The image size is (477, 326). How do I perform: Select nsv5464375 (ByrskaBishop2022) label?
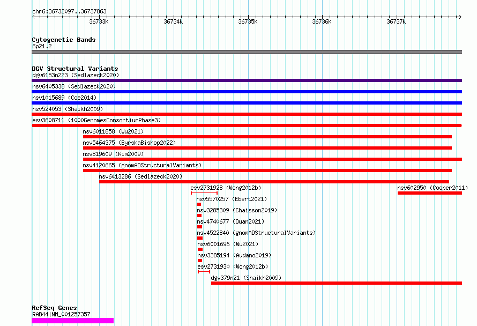tap(129, 143)
